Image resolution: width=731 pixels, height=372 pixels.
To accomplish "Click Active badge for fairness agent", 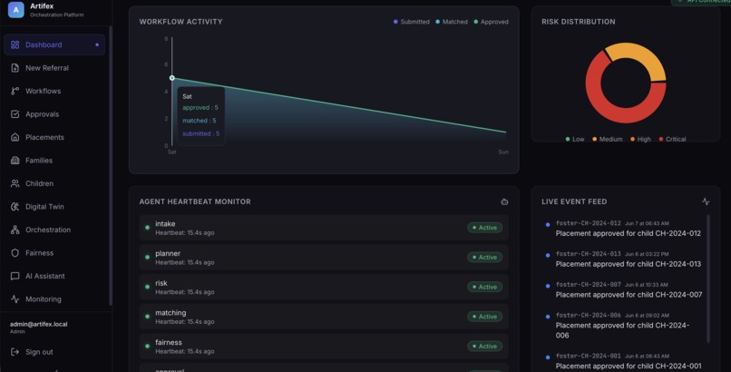I will pyautogui.click(x=485, y=347).
